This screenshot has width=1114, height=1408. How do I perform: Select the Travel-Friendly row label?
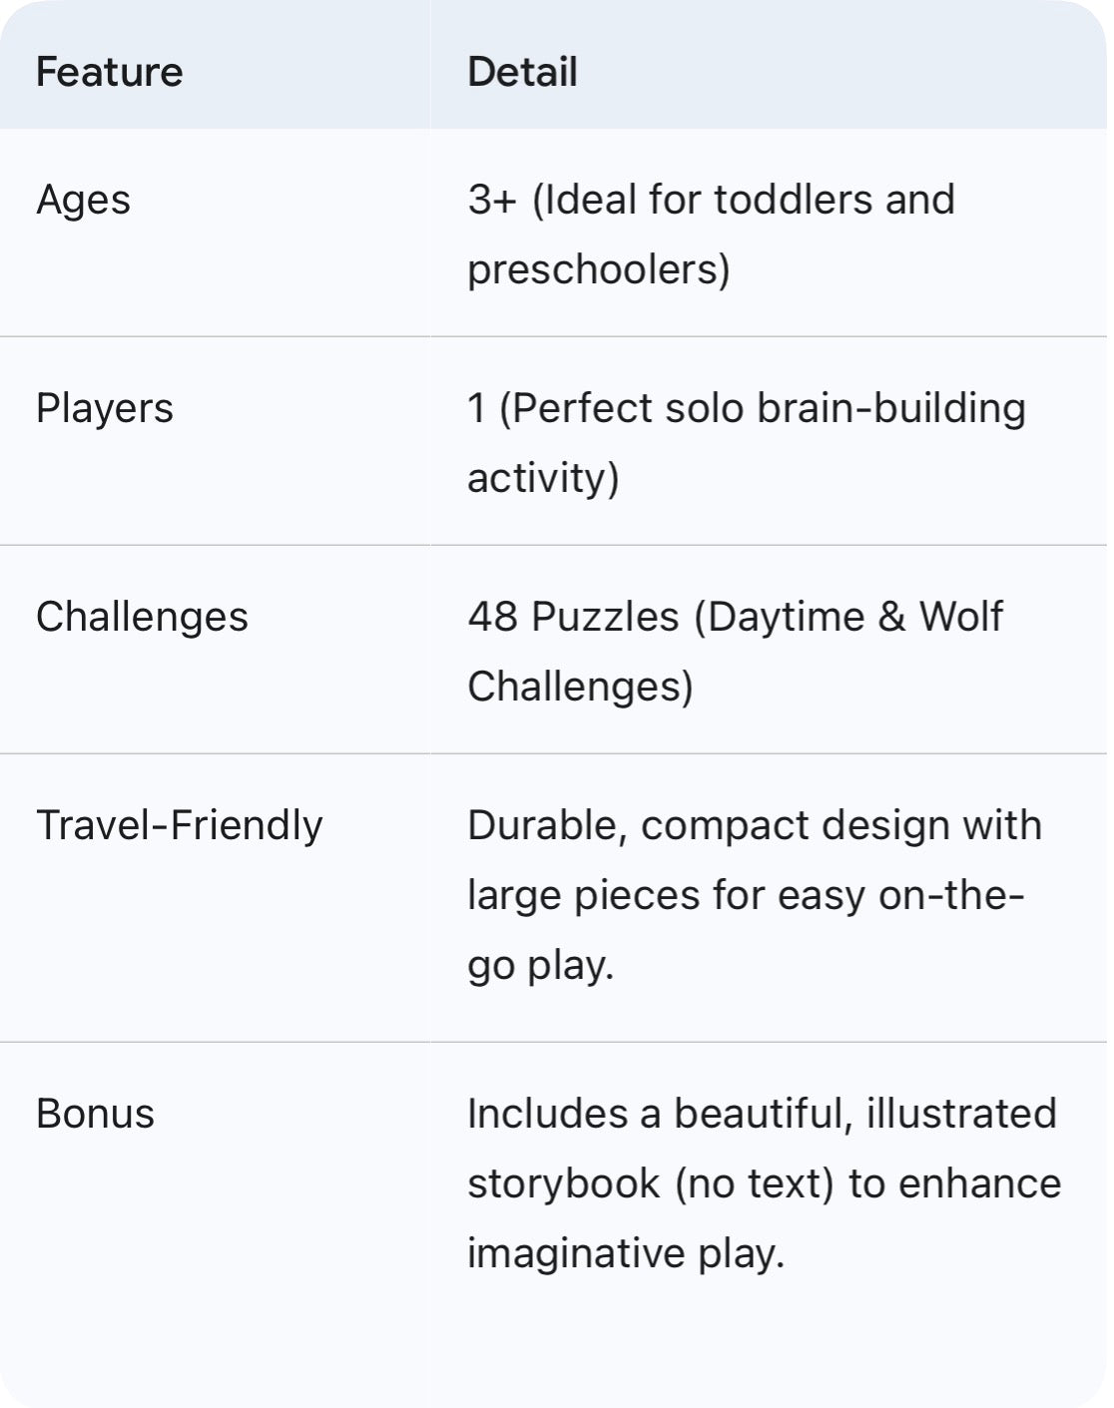(x=180, y=825)
